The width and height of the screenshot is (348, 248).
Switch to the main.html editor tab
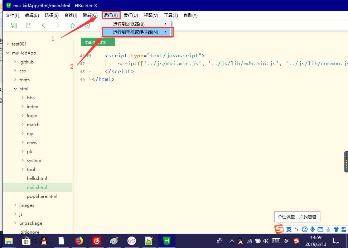[x=98, y=42]
